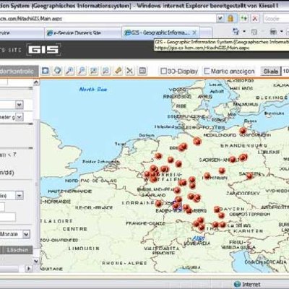
Task: Click the sidebar scrollbar down arrow
Action: (x=36, y=261)
